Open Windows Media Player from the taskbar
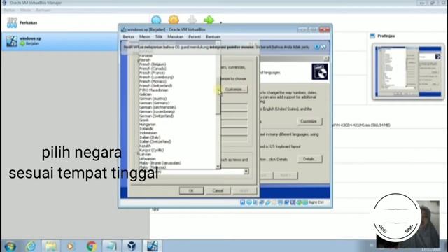This screenshot has width=448, height=252. tap(71, 246)
